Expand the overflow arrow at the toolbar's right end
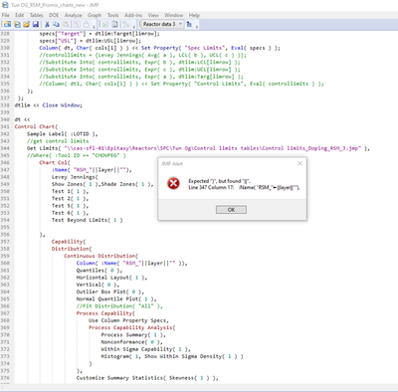 pyautogui.click(x=197, y=26)
